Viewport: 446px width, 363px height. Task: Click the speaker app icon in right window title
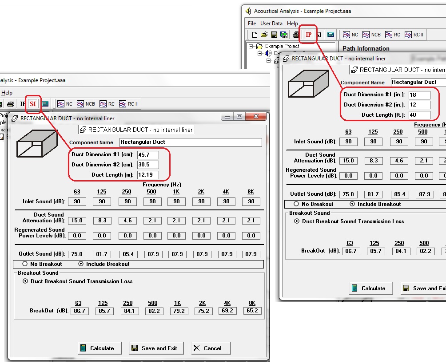248,11
